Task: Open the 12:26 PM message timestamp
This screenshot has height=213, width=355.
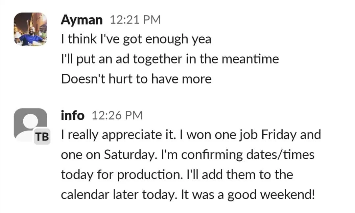Action: point(117,115)
